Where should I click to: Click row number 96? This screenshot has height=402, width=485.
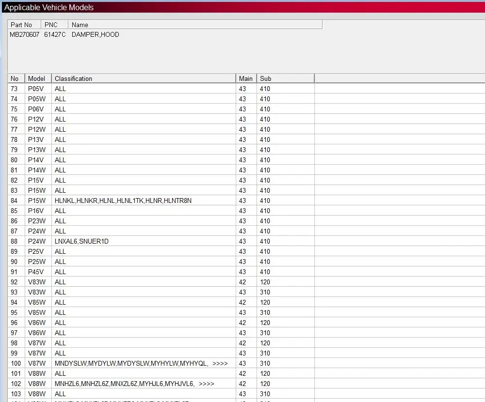click(14, 323)
